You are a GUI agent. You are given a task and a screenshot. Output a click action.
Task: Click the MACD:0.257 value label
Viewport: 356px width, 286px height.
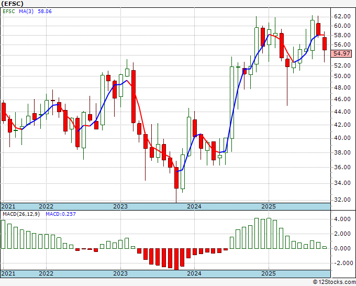(x=61, y=214)
